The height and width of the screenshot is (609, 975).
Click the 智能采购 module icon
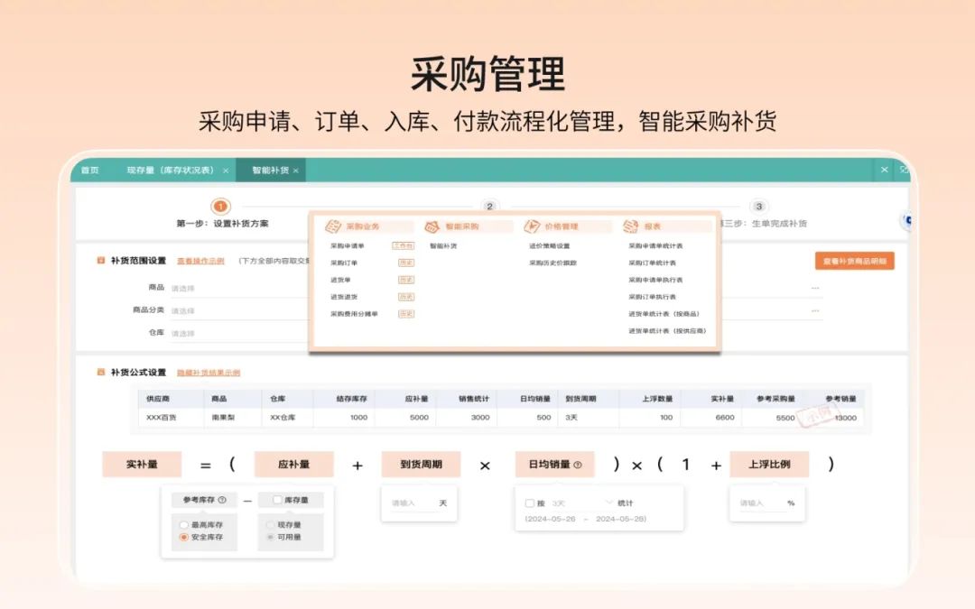click(431, 225)
